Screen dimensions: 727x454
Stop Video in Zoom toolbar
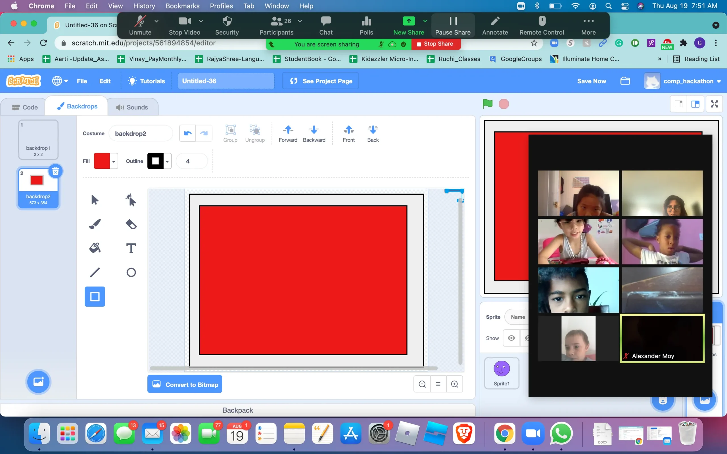(x=184, y=26)
